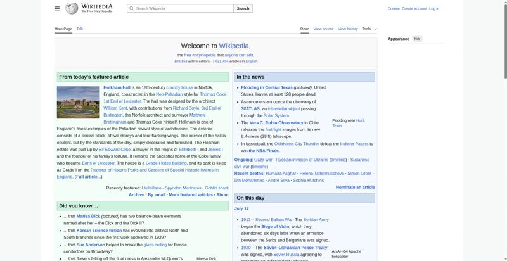Open the View source tab
The height and width of the screenshot is (261, 507).
(x=323, y=29)
